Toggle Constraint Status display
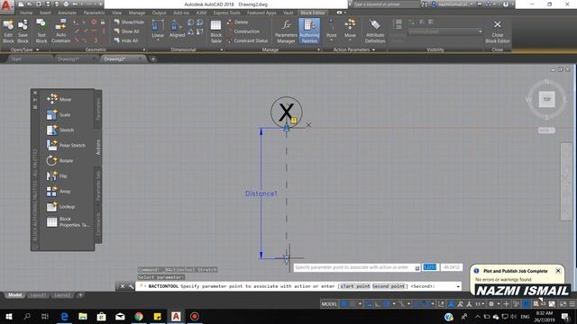Viewport: 577px width, 324px height. (247, 40)
